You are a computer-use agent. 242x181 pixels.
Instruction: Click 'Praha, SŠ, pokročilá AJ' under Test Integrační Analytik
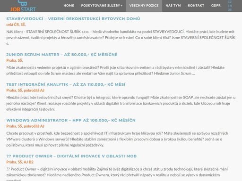pyautogui.click(x=25, y=90)
